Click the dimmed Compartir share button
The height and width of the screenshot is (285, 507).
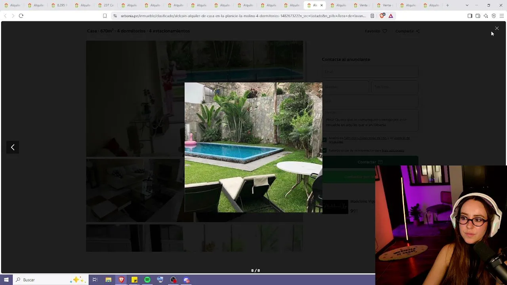click(x=407, y=31)
